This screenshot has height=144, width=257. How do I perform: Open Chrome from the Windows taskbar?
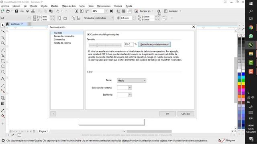[251, 28]
